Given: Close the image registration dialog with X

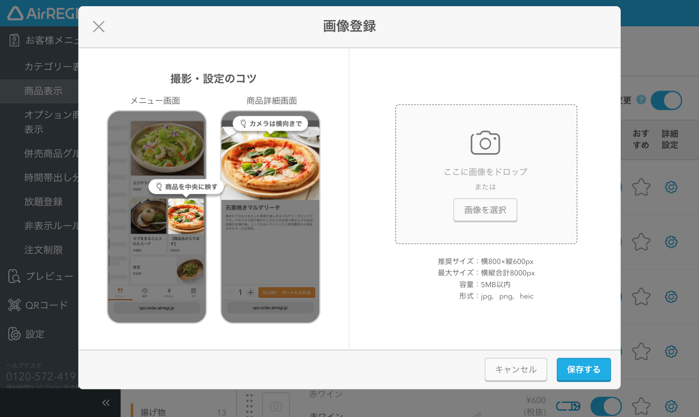Looking at the screenshot, I should coord(98,27).
